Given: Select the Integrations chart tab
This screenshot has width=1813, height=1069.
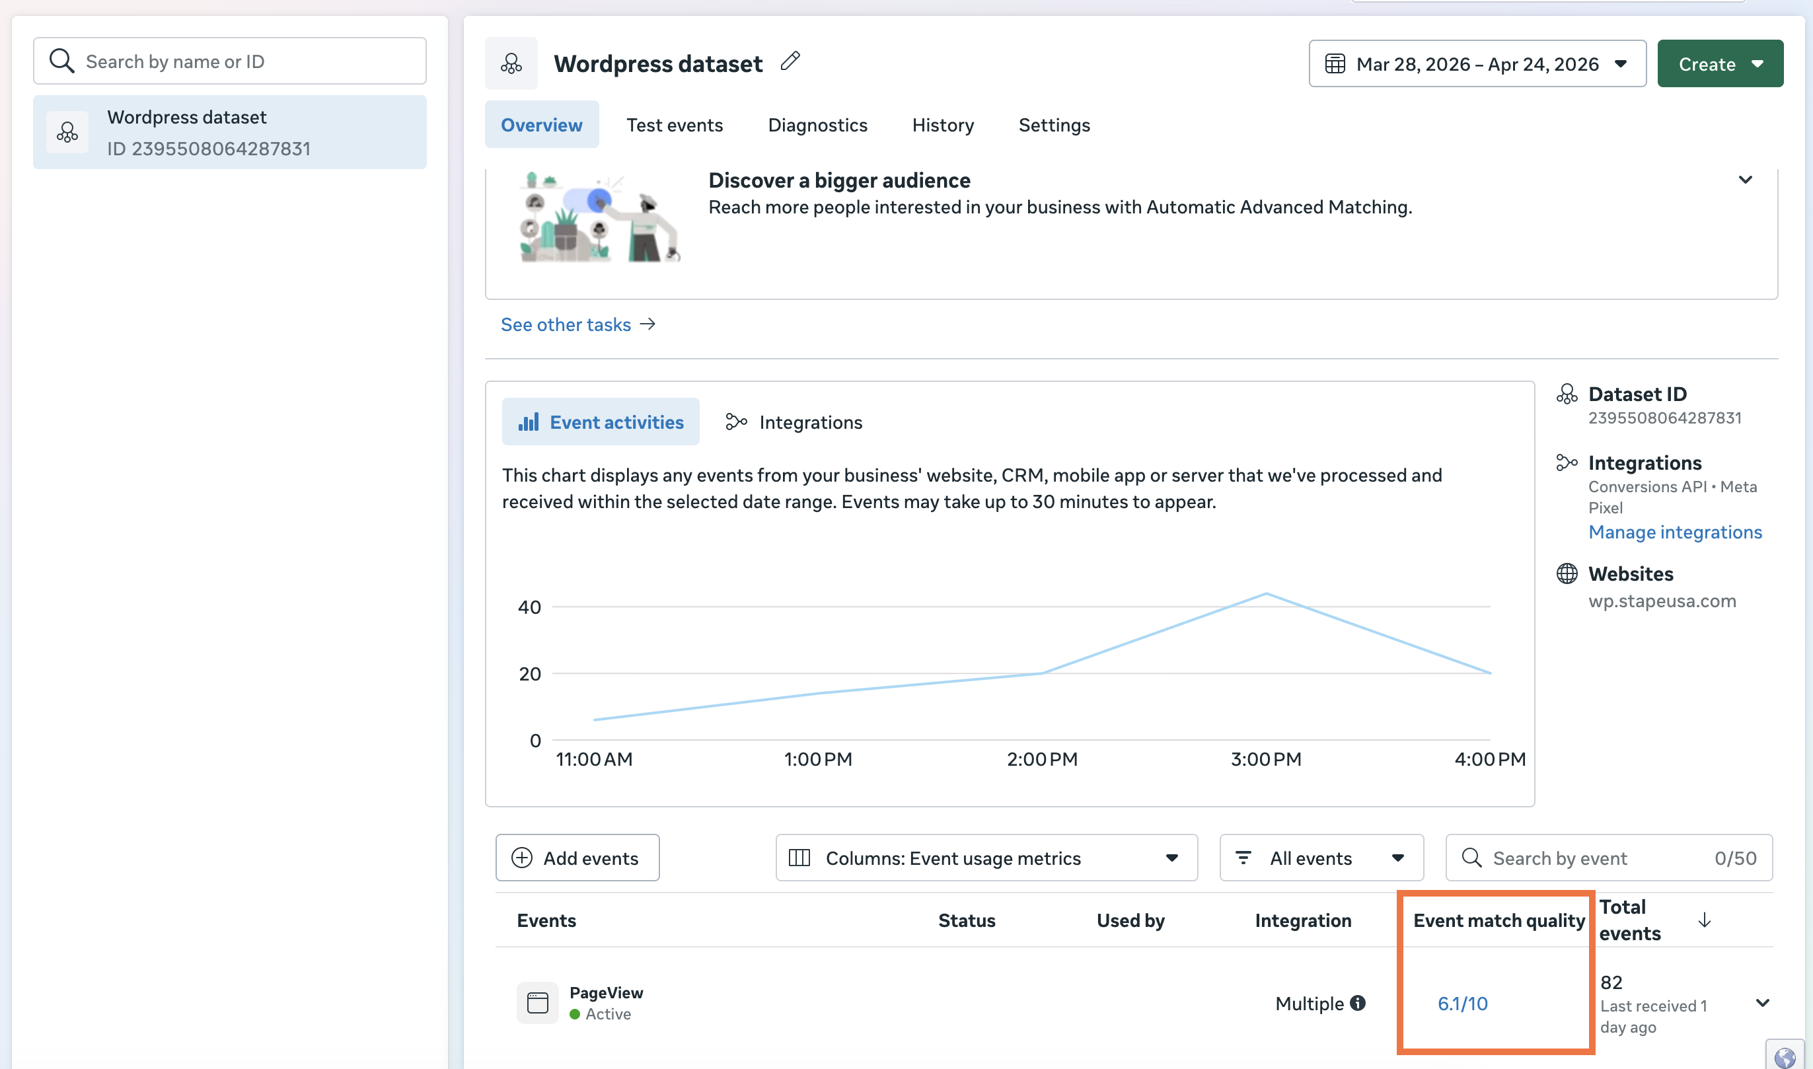Looking at the screenshot, I should tap(794, 422).
